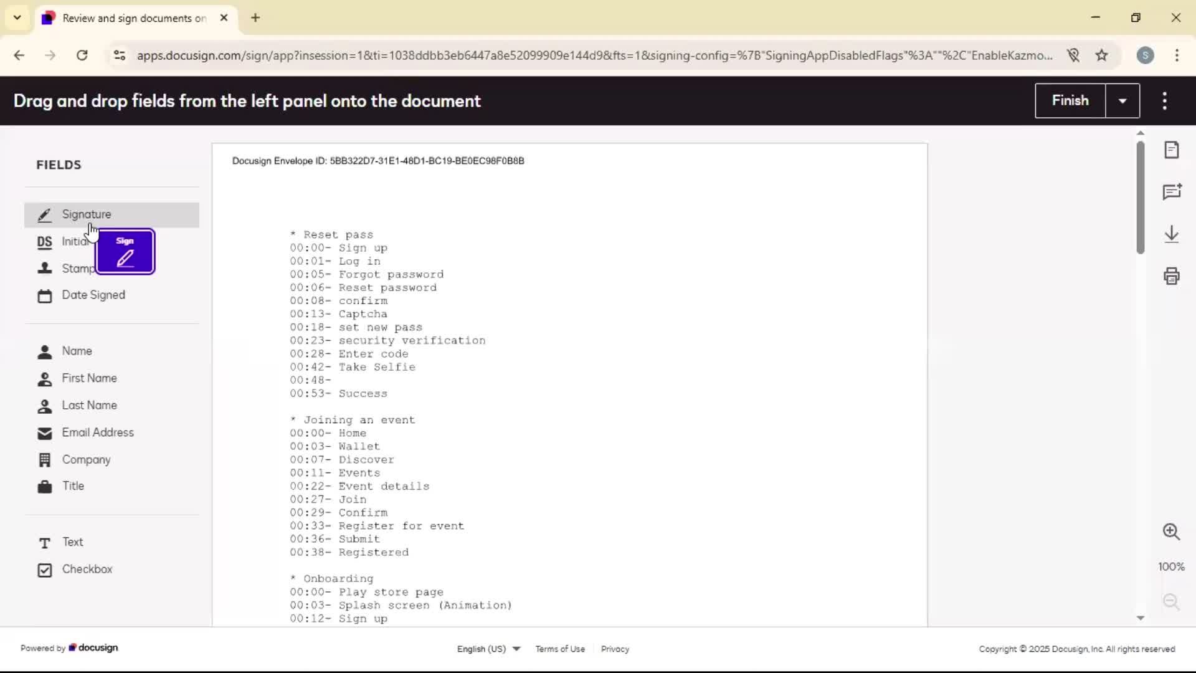View site information icon in address bar
Image resolution: width=1196 pixels, height=673 pixels.
pyautogui.click(x=119, y=55)
